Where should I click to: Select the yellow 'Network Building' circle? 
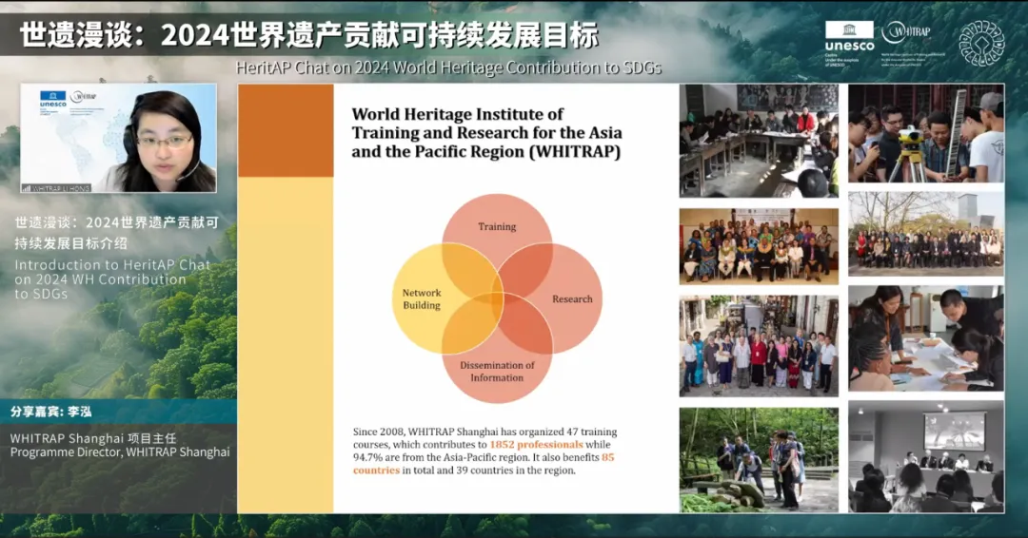(x=422, y=298)
